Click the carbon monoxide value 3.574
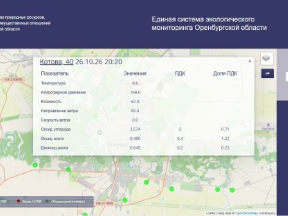288x216 pixels. (x=135, y=129)
